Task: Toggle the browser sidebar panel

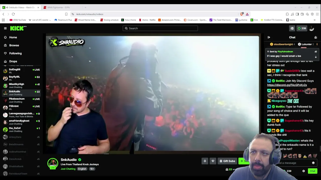Action: (297, 14)
